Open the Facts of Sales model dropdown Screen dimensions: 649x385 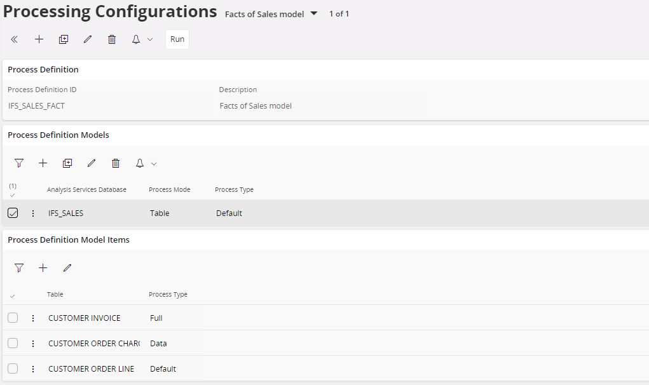tap(313, 13)
